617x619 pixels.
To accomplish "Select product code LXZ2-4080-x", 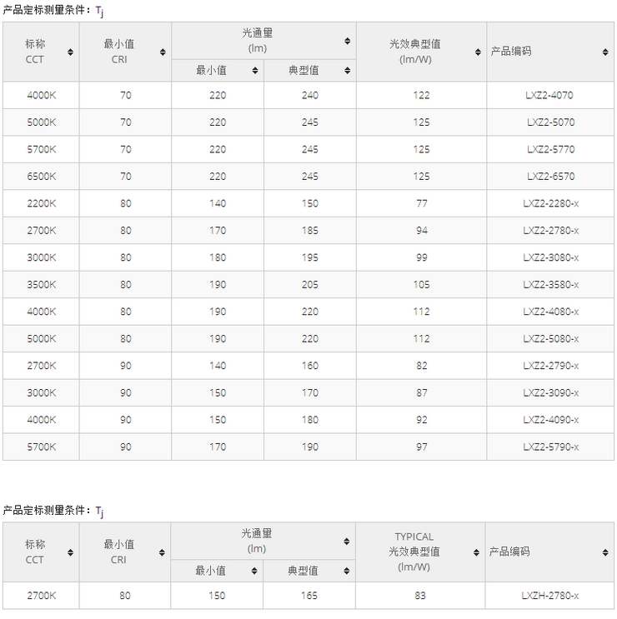I will [550, 312].
